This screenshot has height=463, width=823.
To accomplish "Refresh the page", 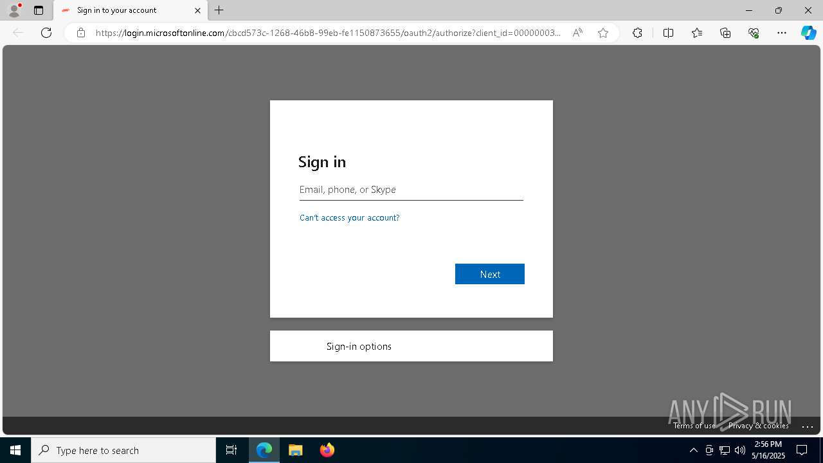I will click(46, 33).
